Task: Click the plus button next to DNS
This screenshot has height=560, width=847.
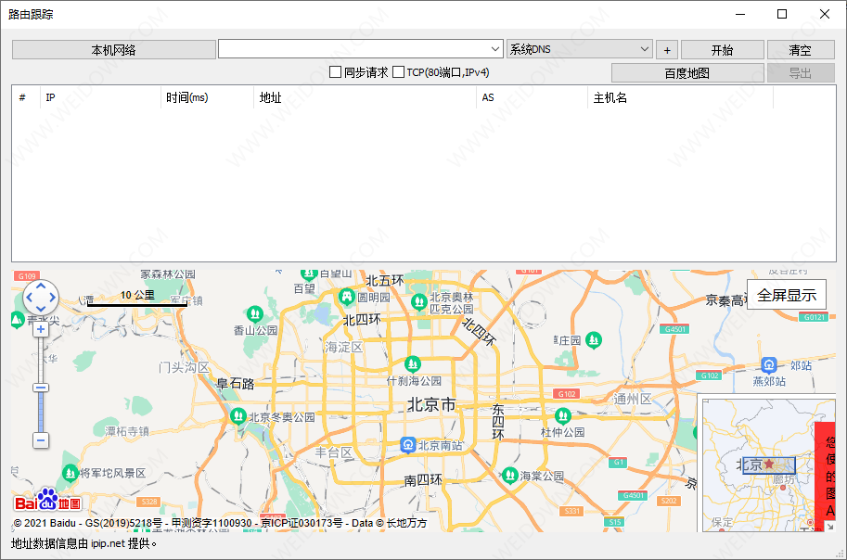Action: [x=667, y=50]
